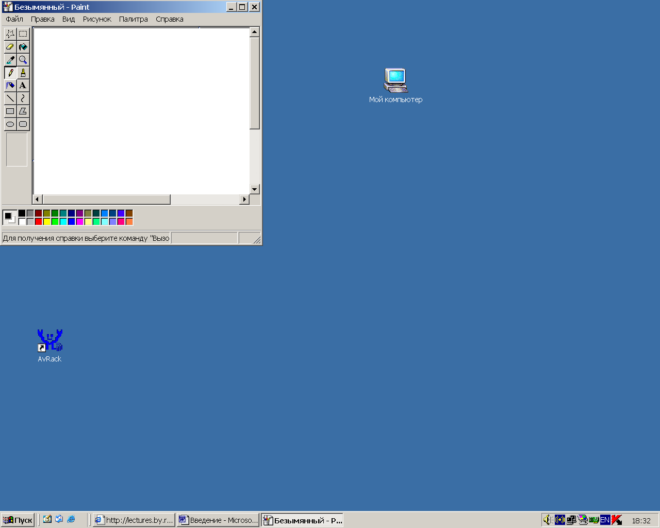Select the Free-Form Select tool
The height and width of the screenshot is (528, 660).
[10, 34]
